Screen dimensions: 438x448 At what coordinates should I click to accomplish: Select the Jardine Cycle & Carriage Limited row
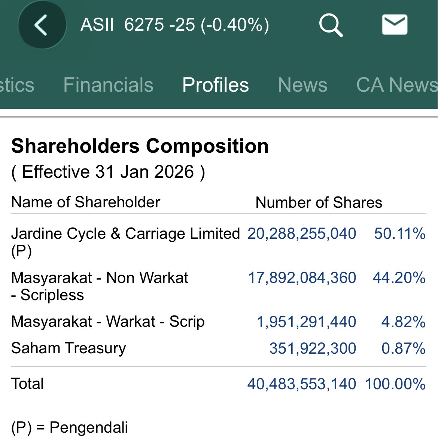125,234
